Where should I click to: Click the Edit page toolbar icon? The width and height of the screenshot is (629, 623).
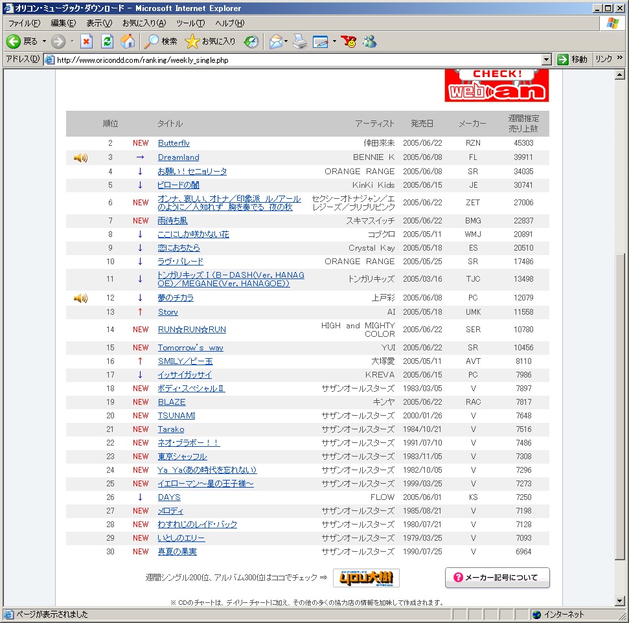pyautogui.click(x=321, y=41)
